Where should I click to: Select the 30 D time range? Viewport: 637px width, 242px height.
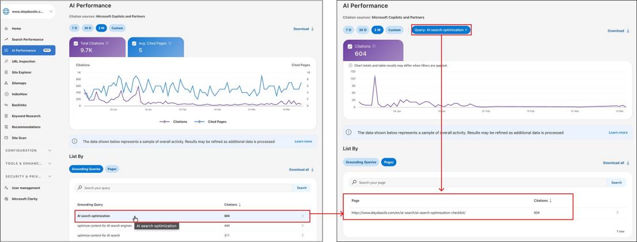pos(87,28)
